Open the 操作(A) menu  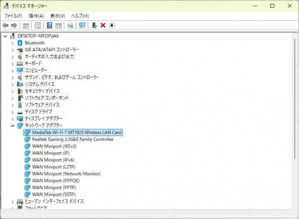[x=36, y=16]
